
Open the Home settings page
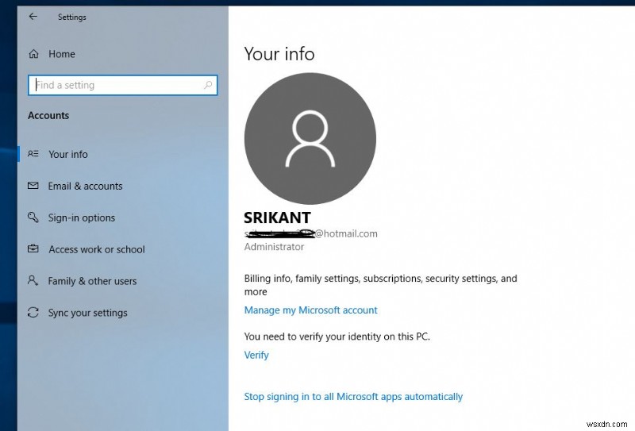[x=62, y=54]
